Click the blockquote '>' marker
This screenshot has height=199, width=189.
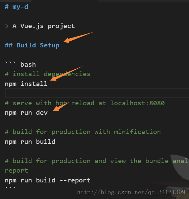pos(7,26)
